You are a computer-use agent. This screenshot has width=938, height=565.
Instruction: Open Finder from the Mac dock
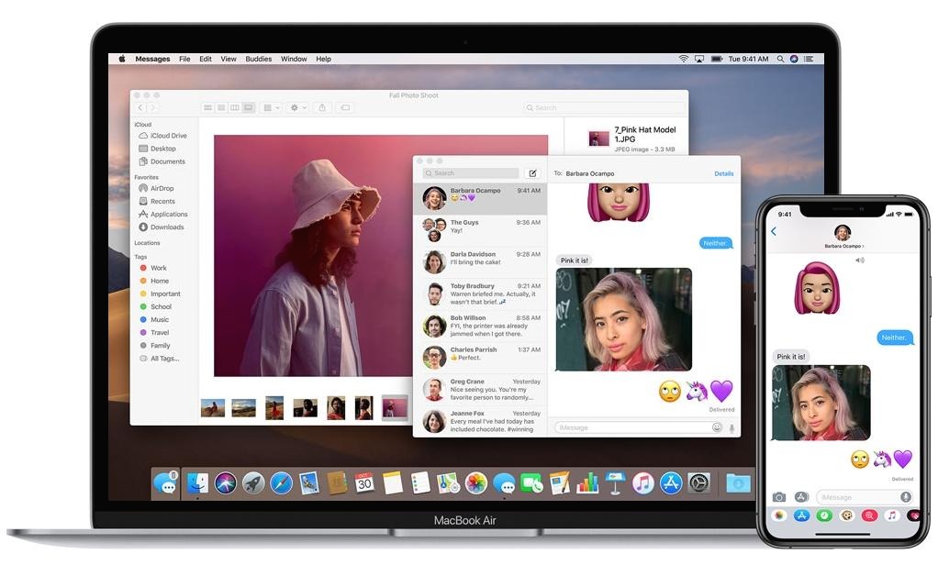(x=197, y=482)
